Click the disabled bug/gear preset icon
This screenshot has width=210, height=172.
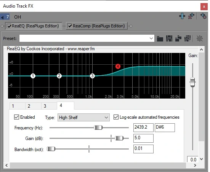200,38
